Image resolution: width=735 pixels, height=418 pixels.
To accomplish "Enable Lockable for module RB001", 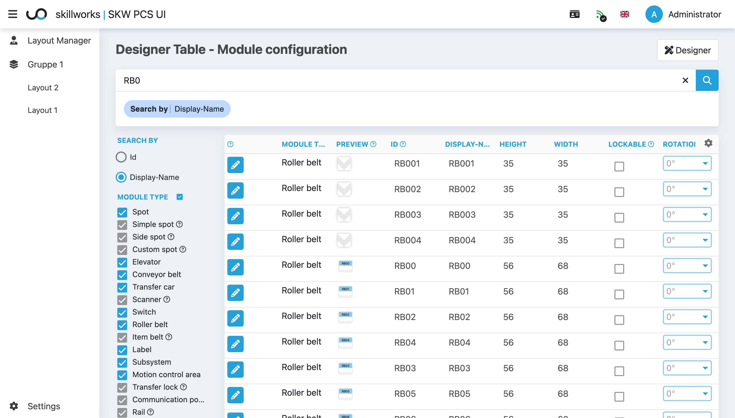I will coord(619,166).
